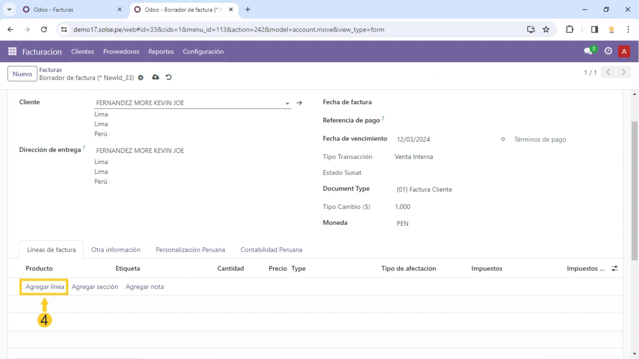This screenshot has height=359, width=639.
Task: Switch to the Otra información tab
Action: coord(115,250)
